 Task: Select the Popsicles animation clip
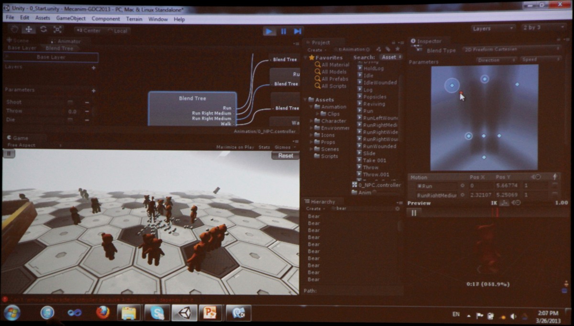tap(372, 97)
